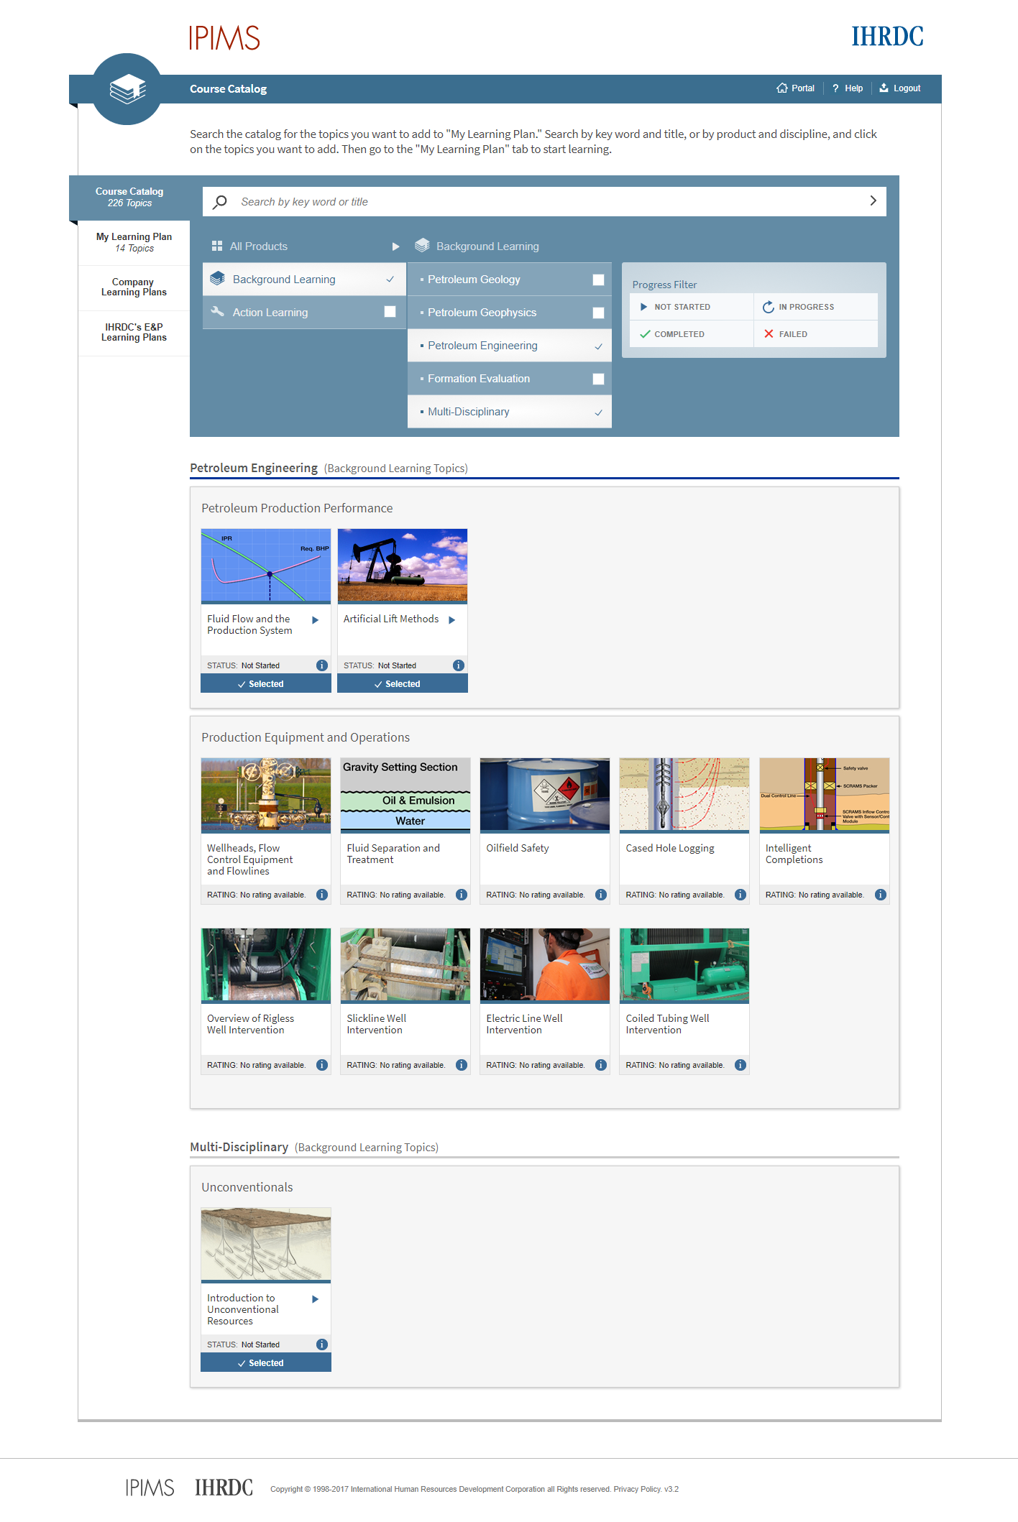
Task: Expand Introduction to Unconventional Resources arrow
Action: (x=315, y=1299)
